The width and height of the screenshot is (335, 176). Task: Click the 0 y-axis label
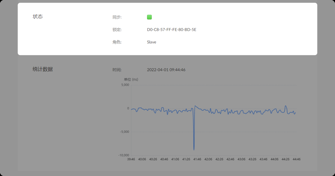[x=128, y=109]
